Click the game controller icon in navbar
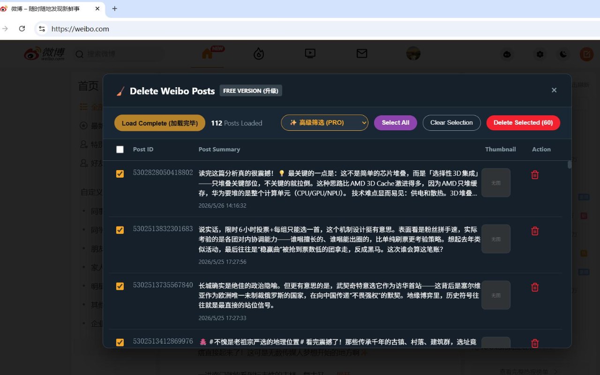The width and height of the screenshot is (600, 375). (507, 54)
